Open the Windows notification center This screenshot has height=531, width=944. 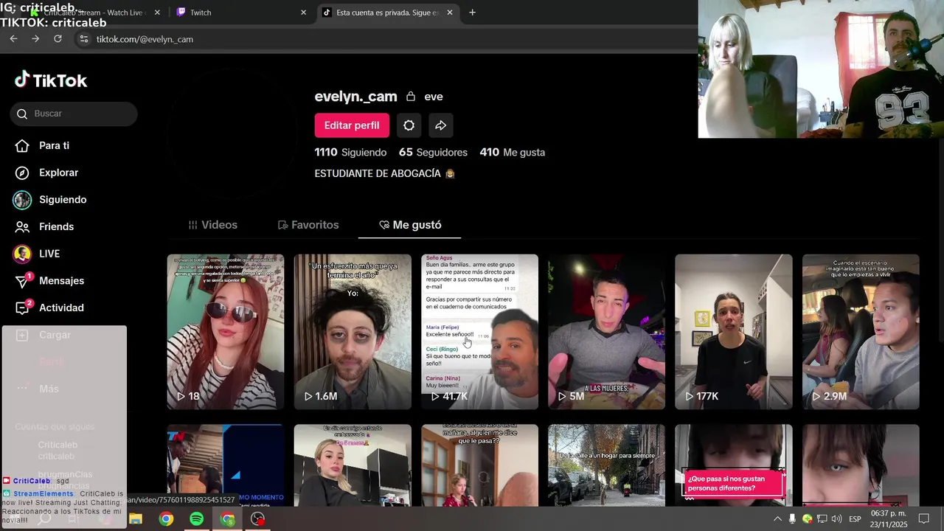pyautogui.click(x=924, y=519)
